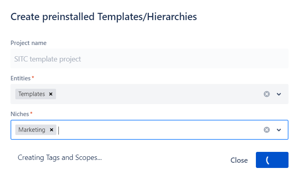
Task: Expand the Entities dropdown chevron
Action: 279,94
